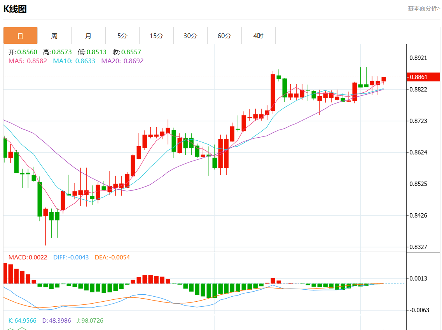The image size is (442, 330).
Task: Open the 5分 interval tab
Action: point(122,36)
